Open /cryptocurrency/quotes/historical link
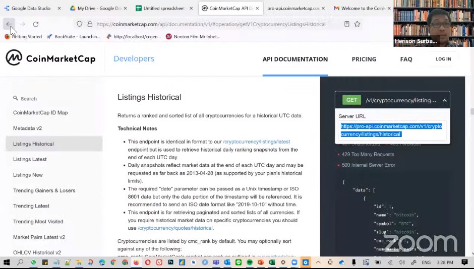Screen dimensions: 474x269 [x=175, y=228]
